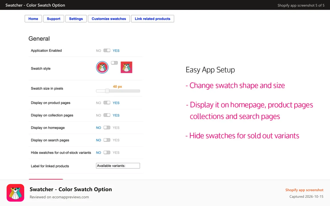Click NO label for Display on search pages

98,140
